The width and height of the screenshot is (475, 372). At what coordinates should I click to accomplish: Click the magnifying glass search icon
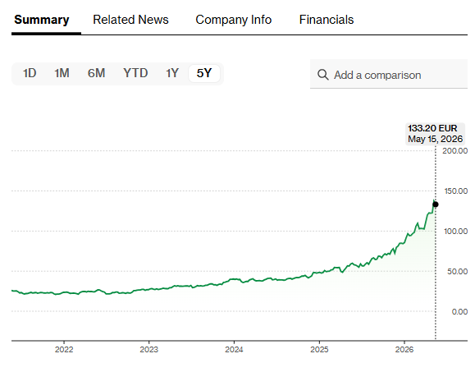[x=323, y=75]
